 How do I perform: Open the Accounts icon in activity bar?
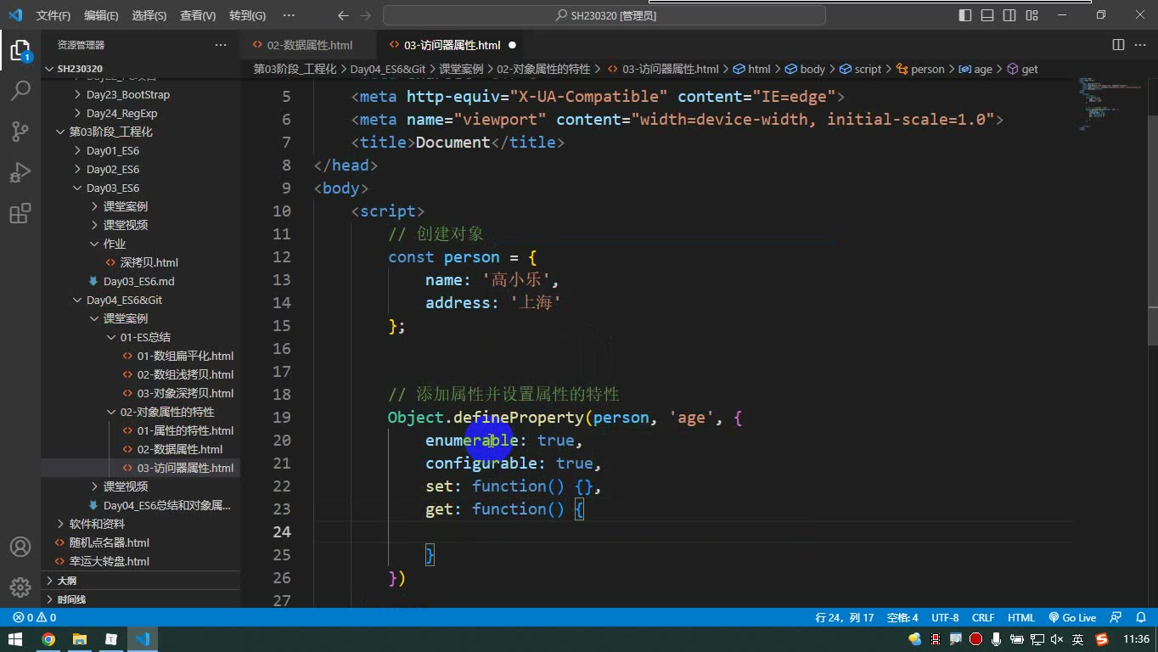pos(20,547)
